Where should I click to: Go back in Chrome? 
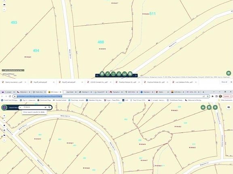[2, 96]
